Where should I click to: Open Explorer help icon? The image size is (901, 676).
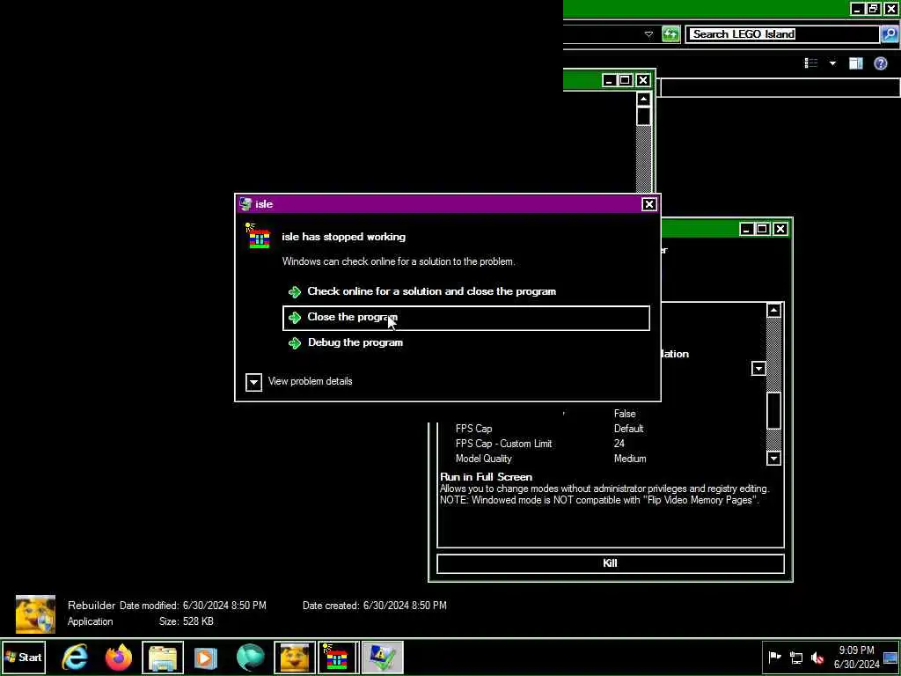coord(880,63)
